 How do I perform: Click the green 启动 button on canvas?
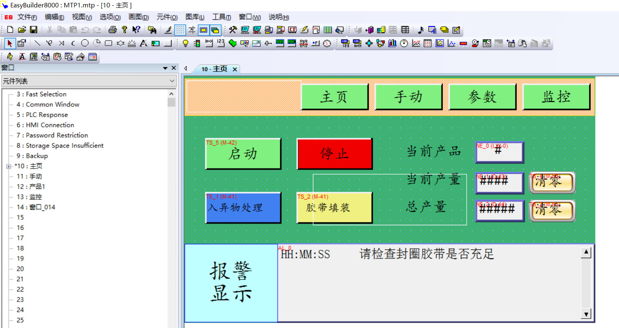click(243, 154)
